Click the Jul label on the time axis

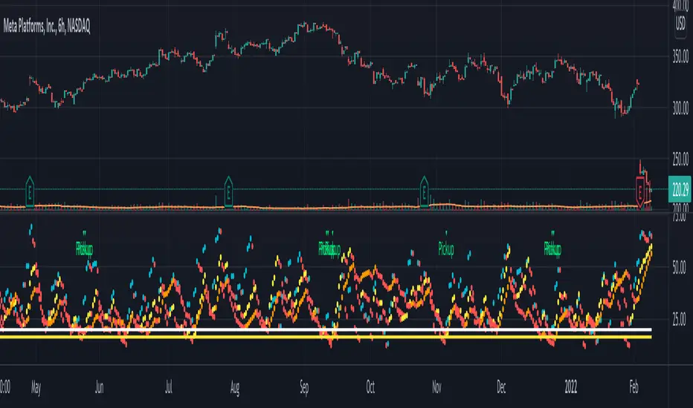[168, 387]
